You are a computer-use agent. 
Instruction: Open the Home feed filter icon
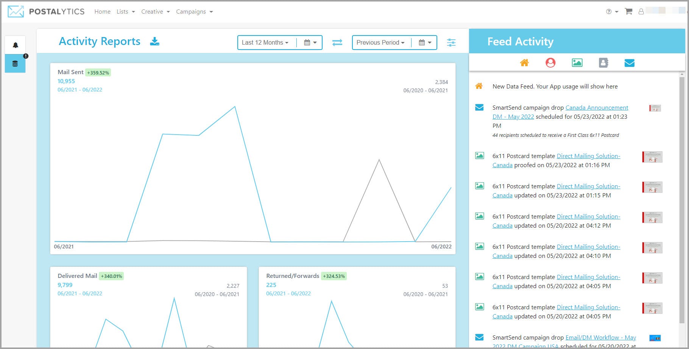tap(524, 62)
